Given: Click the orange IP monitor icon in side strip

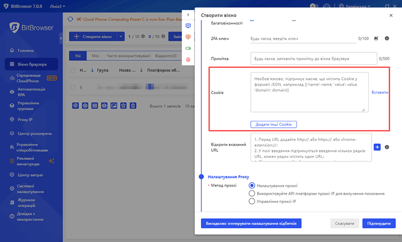Looking at the screenshot, I should tap(188, 37).
